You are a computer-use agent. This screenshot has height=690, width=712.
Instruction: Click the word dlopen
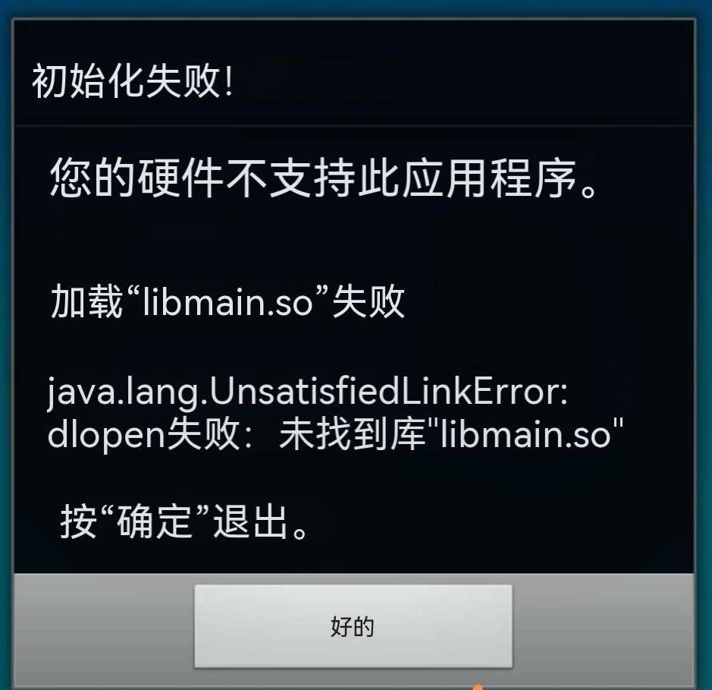coord(106,434)
